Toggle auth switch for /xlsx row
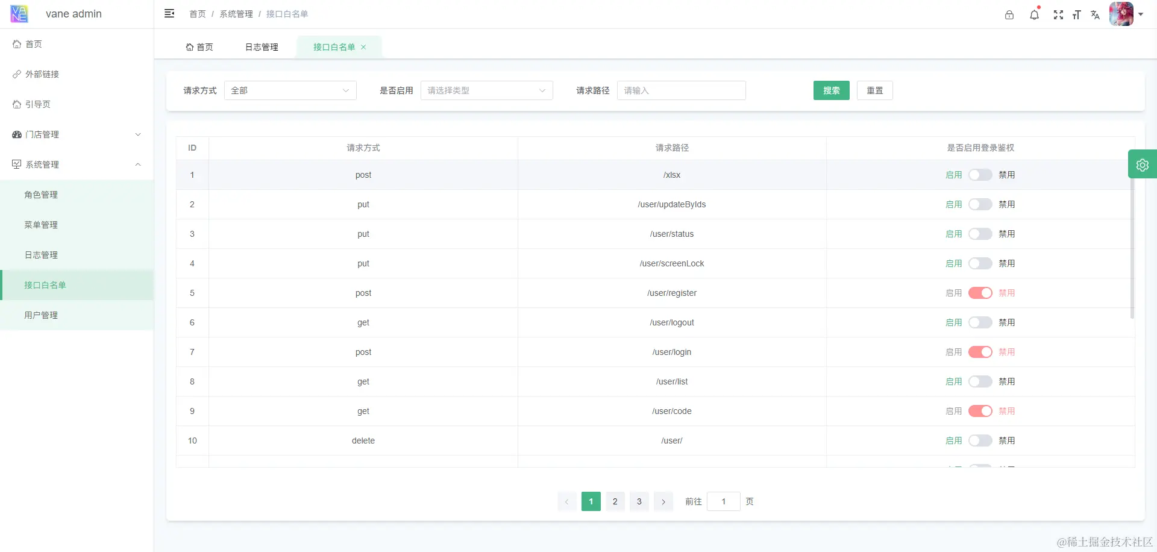Viewport: 1157px width, 552px height. (980, 175)
